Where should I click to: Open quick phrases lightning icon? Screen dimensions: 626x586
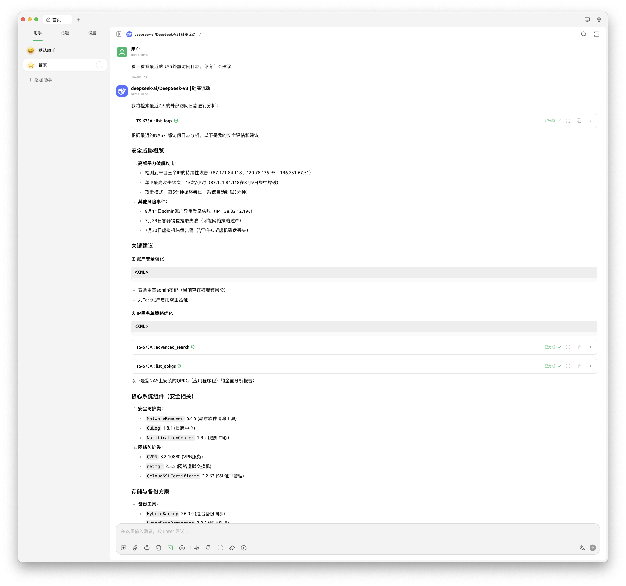[197, 548]
